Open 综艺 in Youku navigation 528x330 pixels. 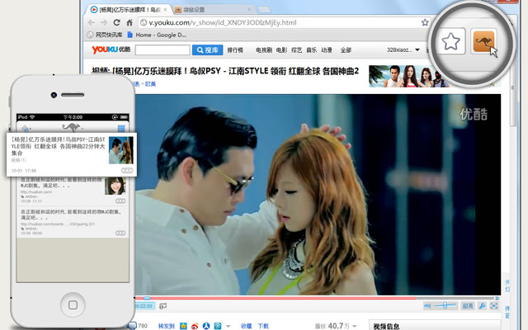point(297,49)
